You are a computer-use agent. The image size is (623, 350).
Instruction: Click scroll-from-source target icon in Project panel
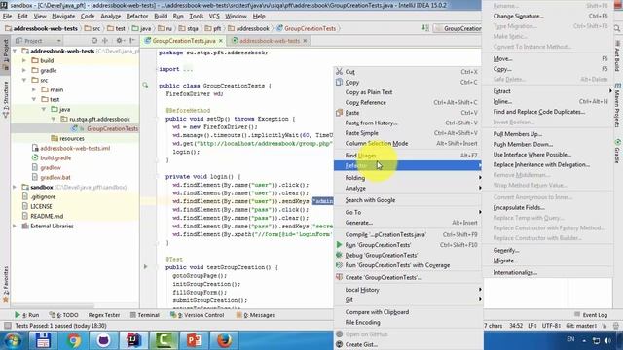[x=94, y=41]
